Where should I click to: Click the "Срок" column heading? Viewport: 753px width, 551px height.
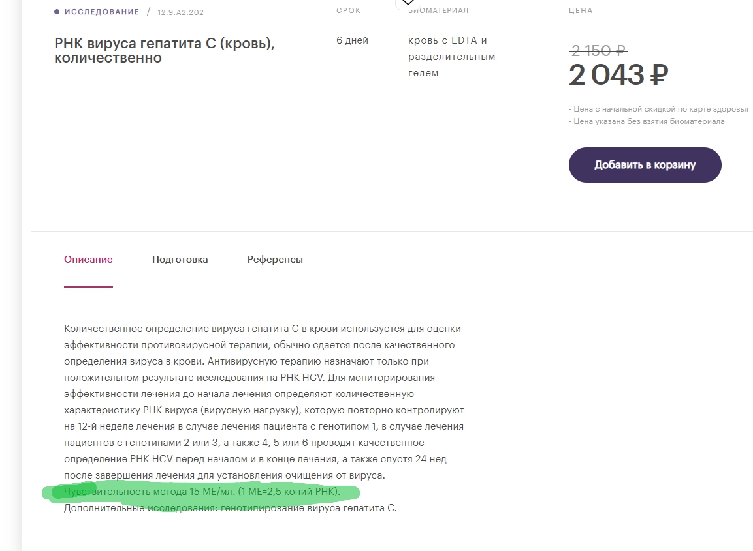pyautogui.click(x=348, y=10)
